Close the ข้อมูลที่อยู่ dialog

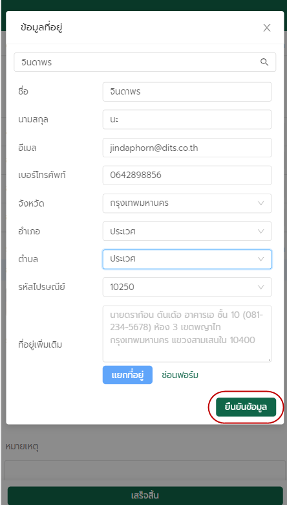tap(267, 28)
